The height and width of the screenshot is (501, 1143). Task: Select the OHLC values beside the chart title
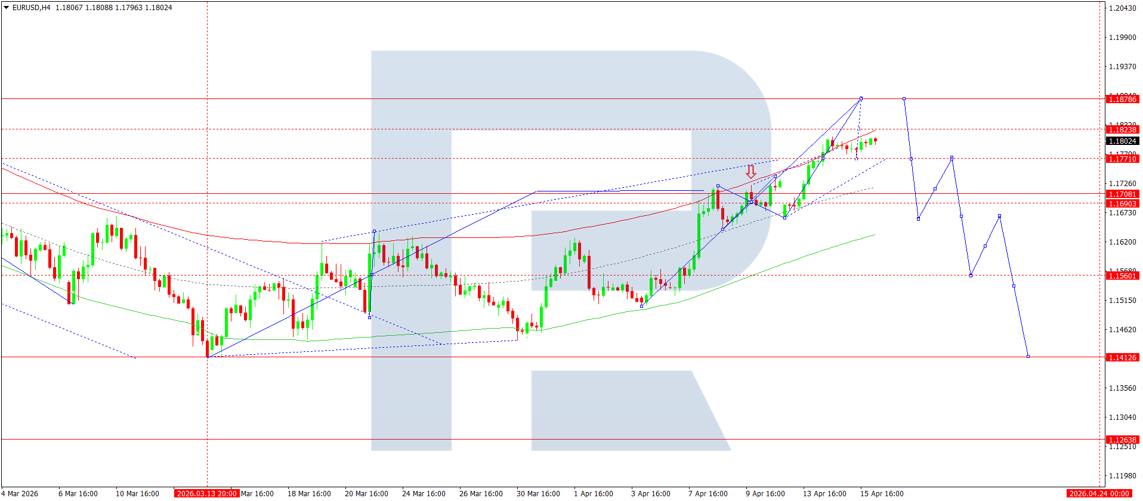tap(113, 8)
